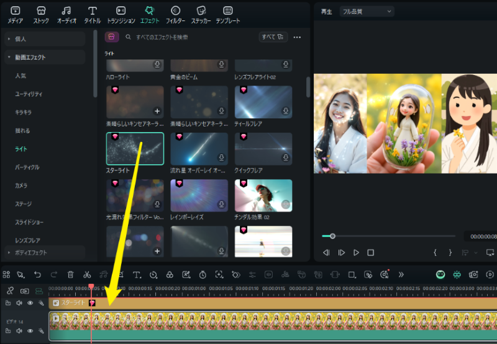Screen dimensions: 497x344
Task: Toggle the green auto ripple icon
Action: pyautogui.click(x=39, y=291)
